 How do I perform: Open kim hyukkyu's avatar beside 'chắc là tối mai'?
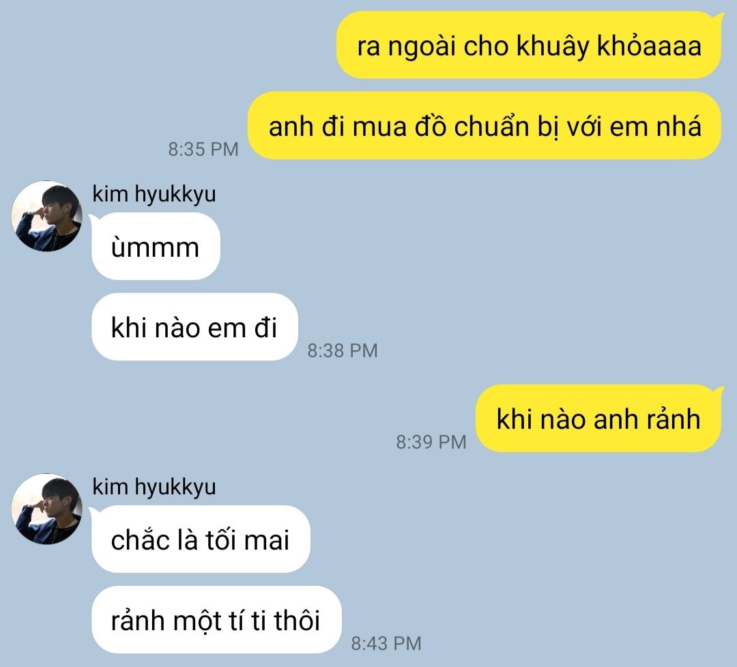pos(47,509)
